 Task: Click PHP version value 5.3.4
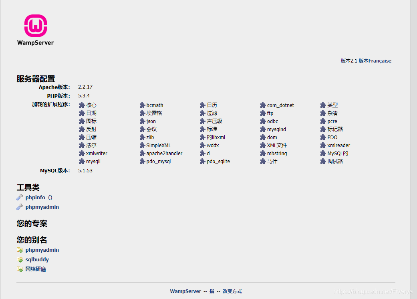[x=84, y=96]
